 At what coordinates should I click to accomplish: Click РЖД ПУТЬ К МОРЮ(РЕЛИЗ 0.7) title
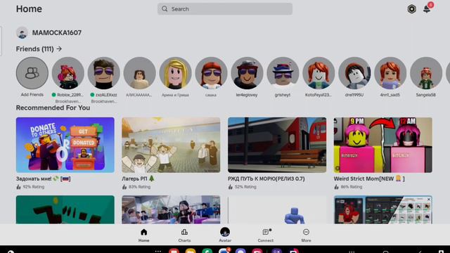pyautogui.click(x=266, y=179)
